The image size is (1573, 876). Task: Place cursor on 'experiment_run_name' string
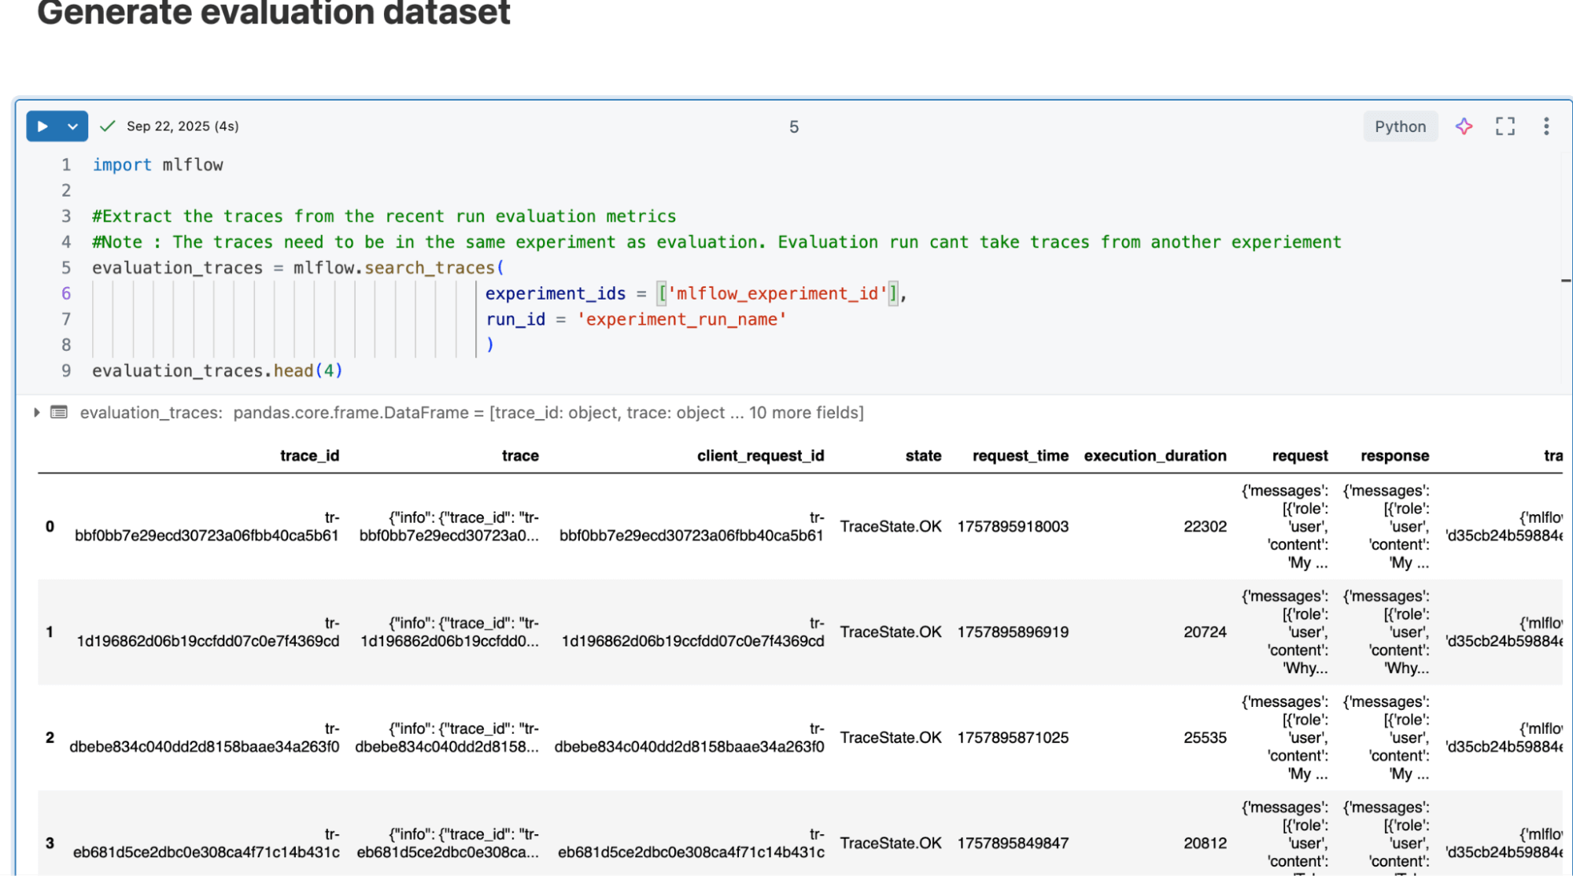coord(681,319)
